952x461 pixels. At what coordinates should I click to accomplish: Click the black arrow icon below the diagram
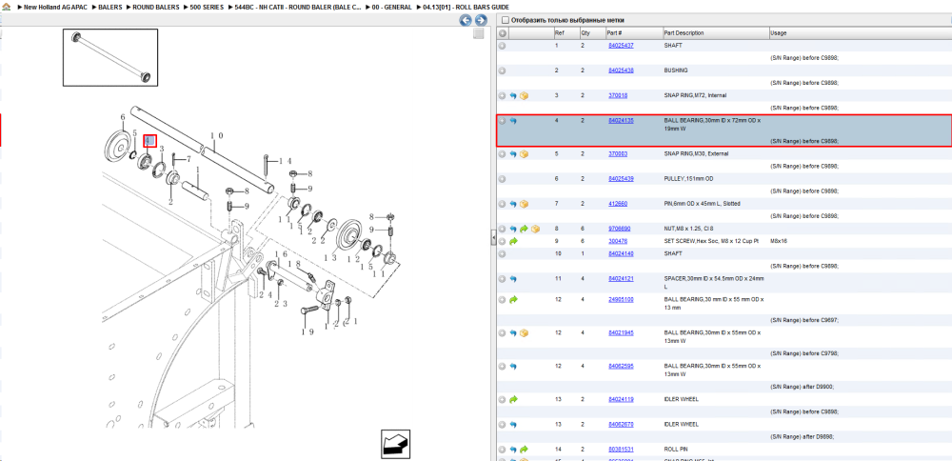(395, 444)
